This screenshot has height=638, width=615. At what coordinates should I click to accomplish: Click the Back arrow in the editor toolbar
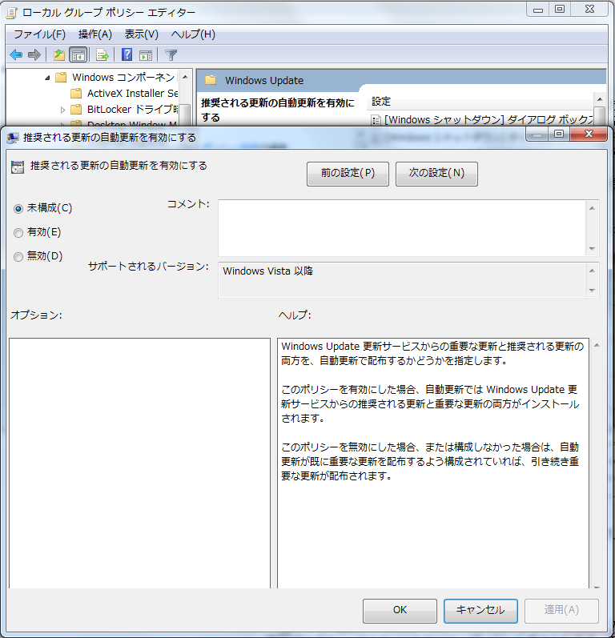point(16,54)
